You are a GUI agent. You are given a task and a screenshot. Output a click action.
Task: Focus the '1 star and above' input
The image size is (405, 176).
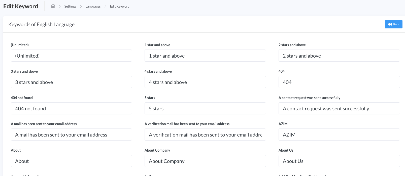click(x=205, y=56)
